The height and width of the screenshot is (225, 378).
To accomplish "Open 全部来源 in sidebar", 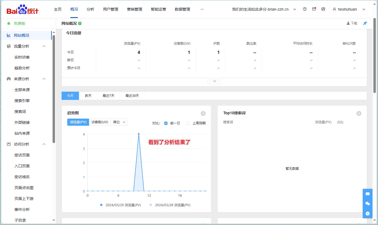I will (x=22, y=90).
